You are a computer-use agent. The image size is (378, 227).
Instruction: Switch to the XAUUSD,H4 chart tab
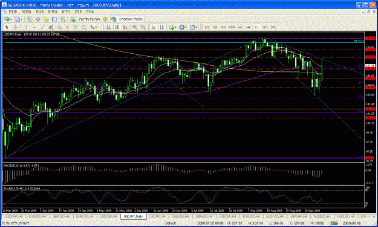[x=180, y=217]
